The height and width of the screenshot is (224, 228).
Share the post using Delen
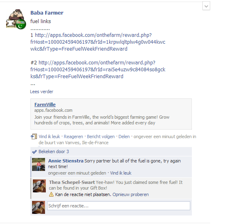coord(124,137)
